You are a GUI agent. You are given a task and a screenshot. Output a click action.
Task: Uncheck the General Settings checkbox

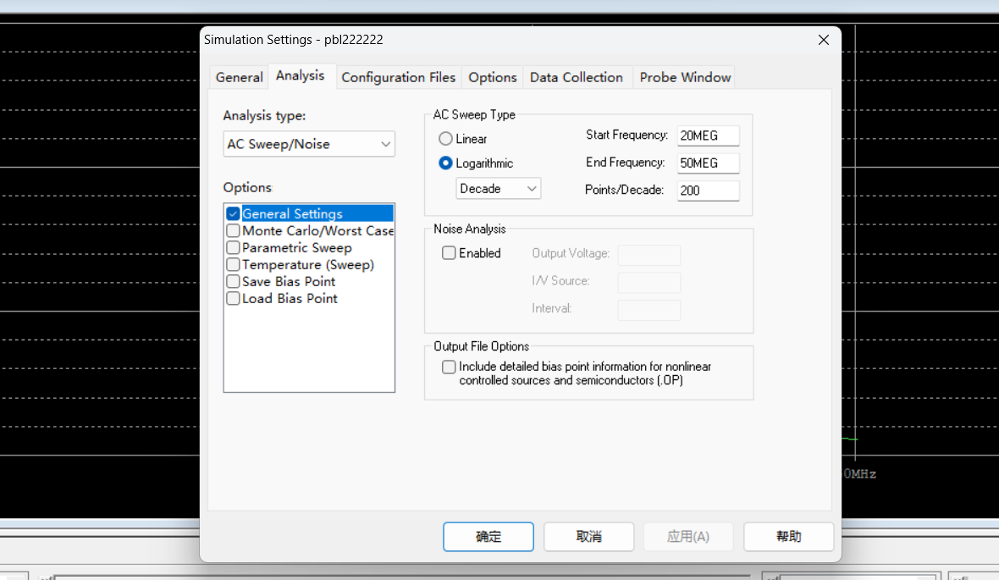(x=233, y=213)
